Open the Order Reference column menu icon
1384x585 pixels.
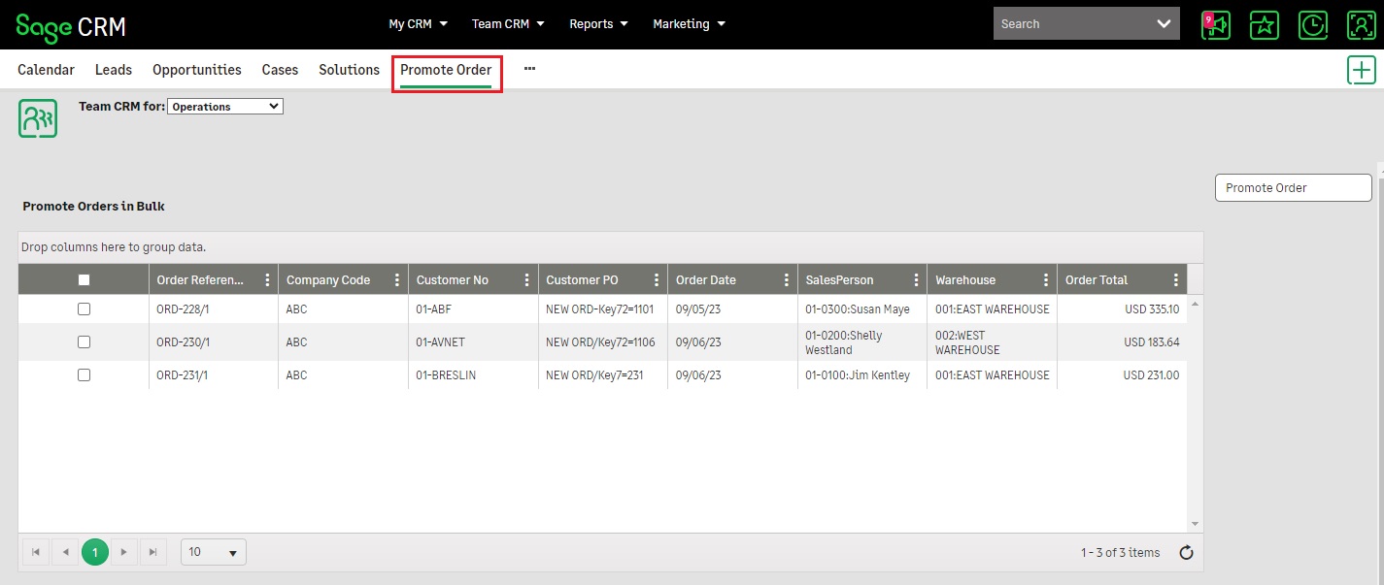point(267,279)
